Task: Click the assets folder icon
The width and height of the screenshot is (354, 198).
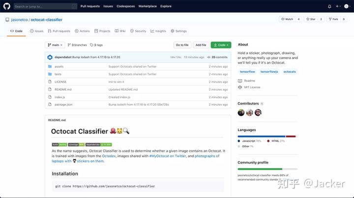Action: (50, 66)
